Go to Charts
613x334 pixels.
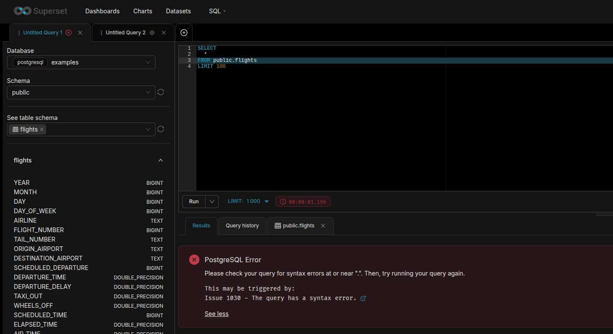tap(143, 11)
